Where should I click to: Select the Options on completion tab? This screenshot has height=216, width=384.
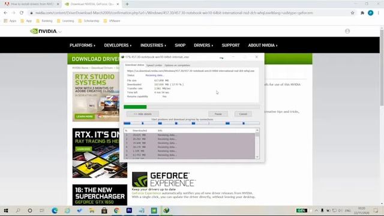(x=177, y=65)
